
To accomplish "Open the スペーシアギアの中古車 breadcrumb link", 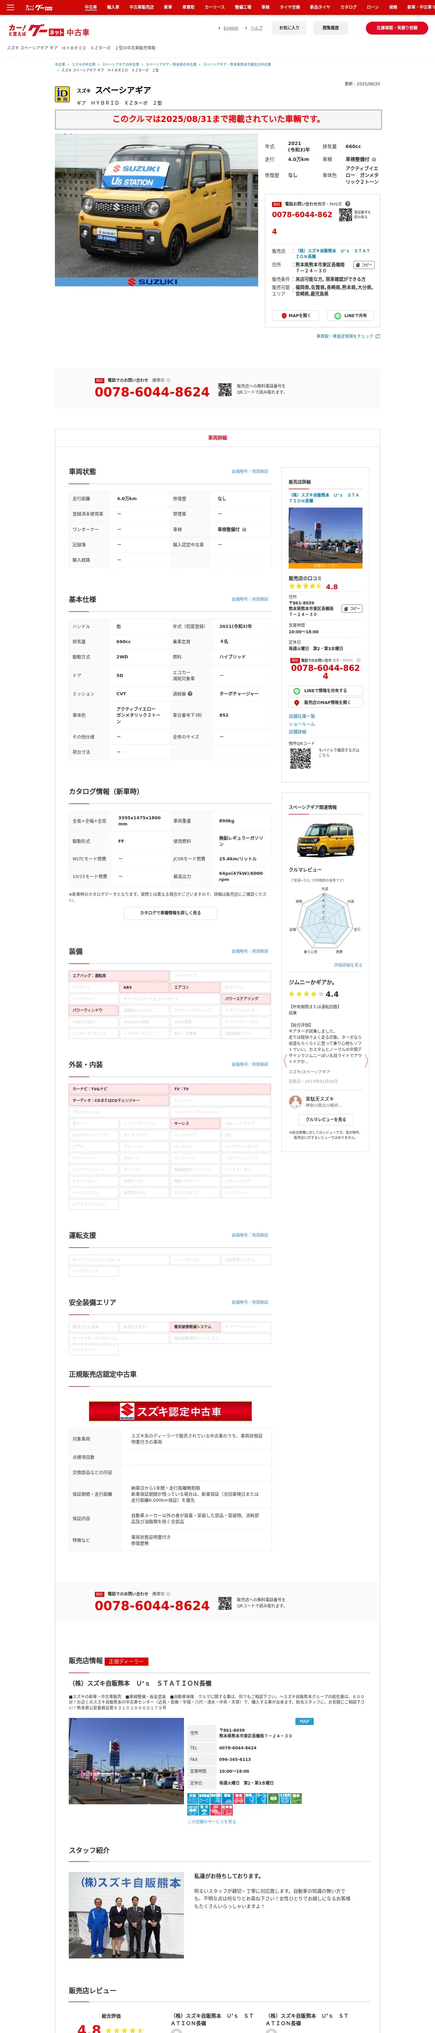I will [x=120, y=65].
